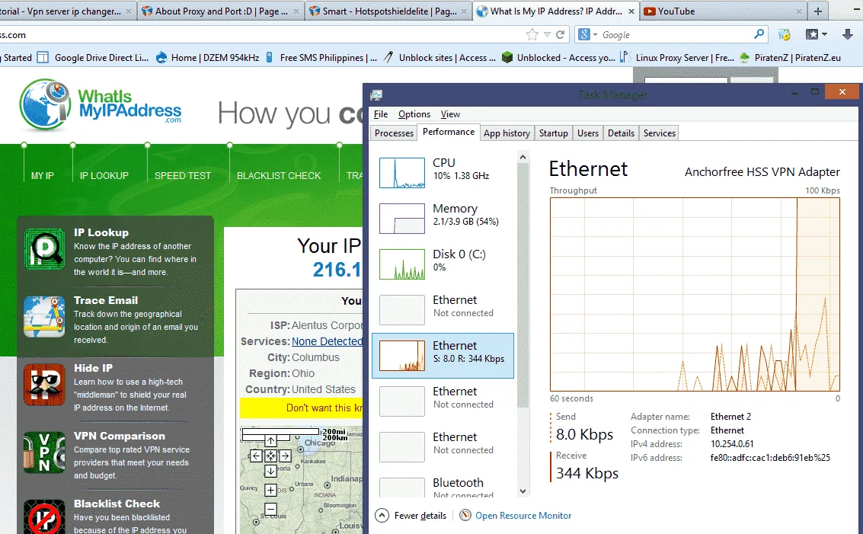Open the Linux Proxy Server bookmark
The width and height of the screenshot is (863, 534).
(677, 57)
